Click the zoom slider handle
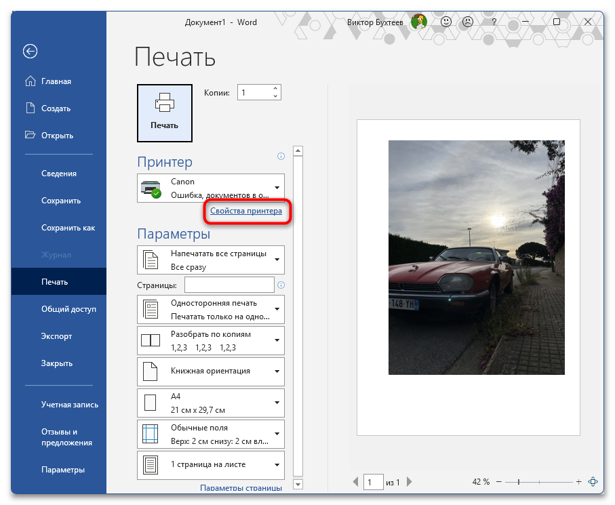Viewport: 615px width, 505px height. point(519,482)
